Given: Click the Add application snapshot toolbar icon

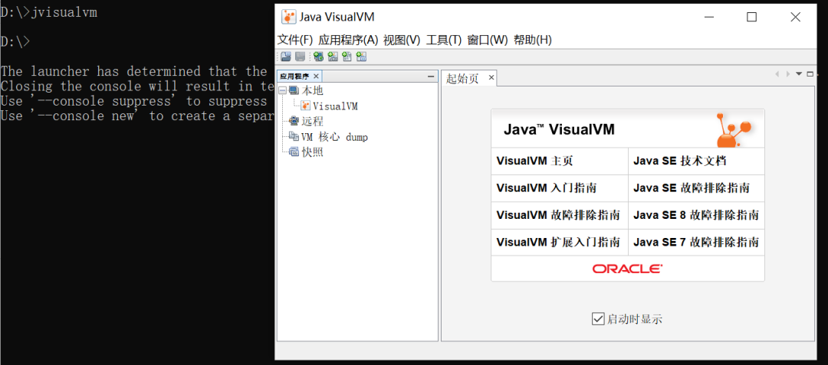Looking at the screenshot, I should click(x=362, y=57).
